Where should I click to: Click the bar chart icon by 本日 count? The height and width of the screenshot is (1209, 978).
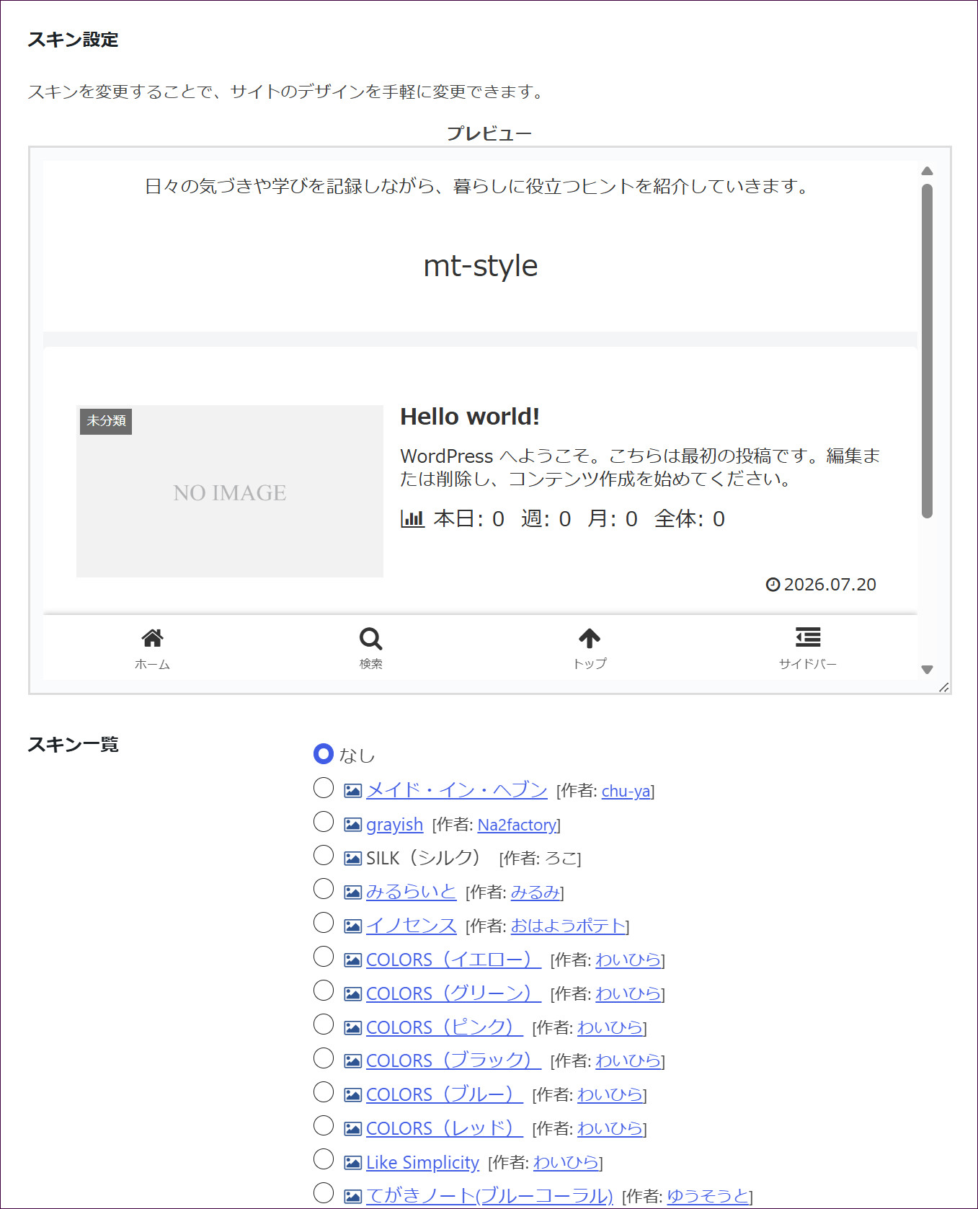412,518
